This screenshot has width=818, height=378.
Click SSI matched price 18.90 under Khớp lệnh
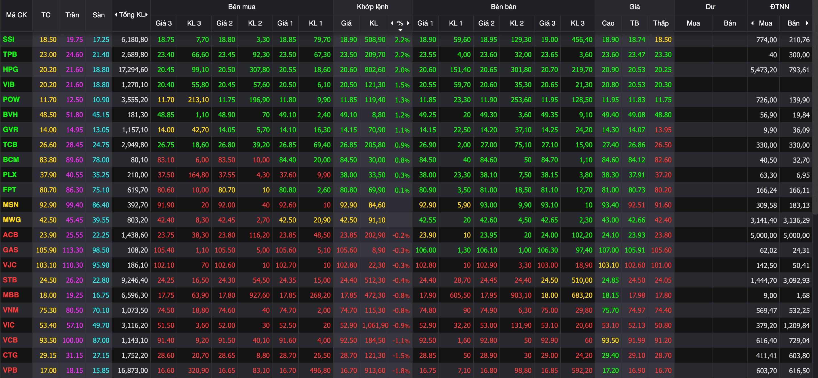click(x=348, y=40)
